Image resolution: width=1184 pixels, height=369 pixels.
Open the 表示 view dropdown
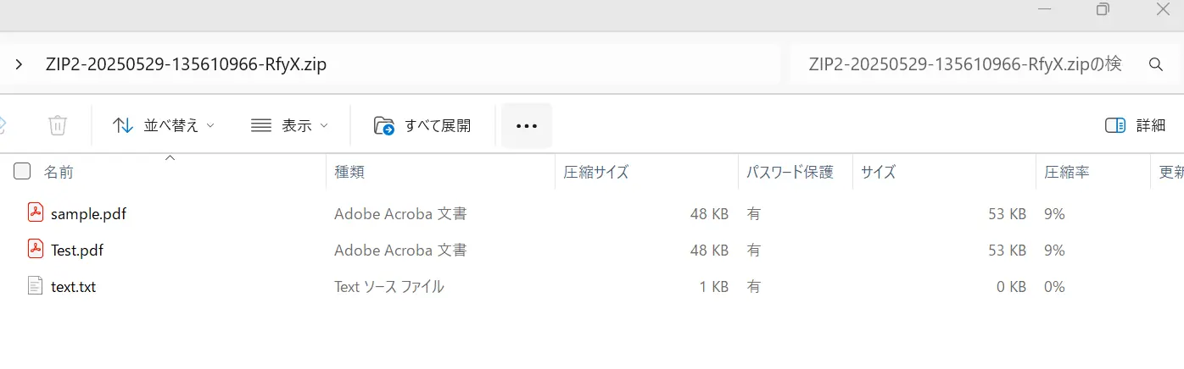point(289,125)
